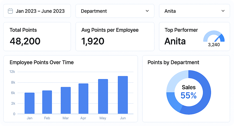
Task: Click the Mar bar in the chart
Action: pos(66,100)
